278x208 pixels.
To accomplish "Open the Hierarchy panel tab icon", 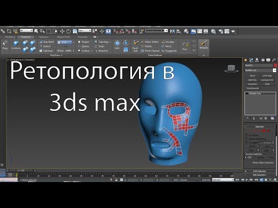I will coord(257,60).
